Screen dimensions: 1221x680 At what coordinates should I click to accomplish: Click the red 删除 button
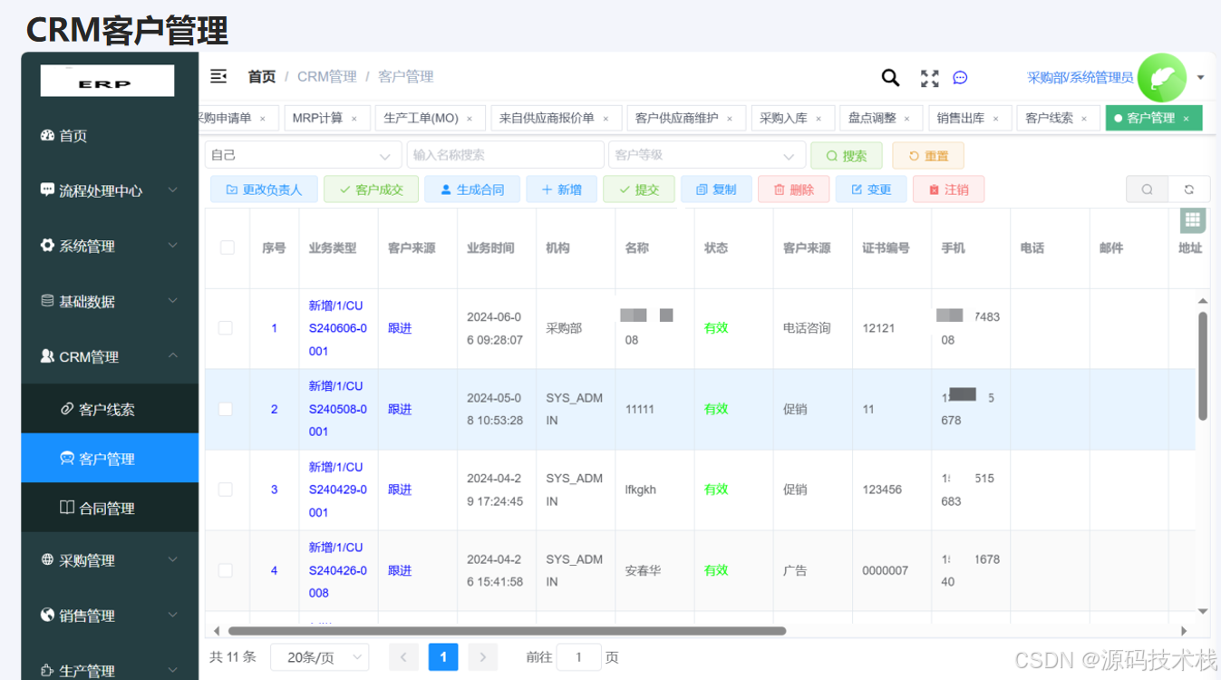coord(793,189)
